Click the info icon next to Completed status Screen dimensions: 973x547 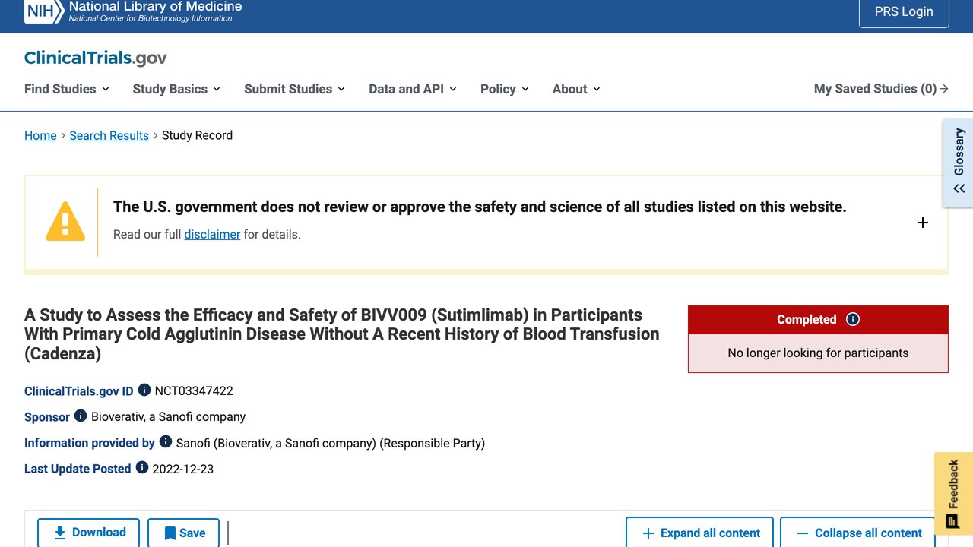853,319
